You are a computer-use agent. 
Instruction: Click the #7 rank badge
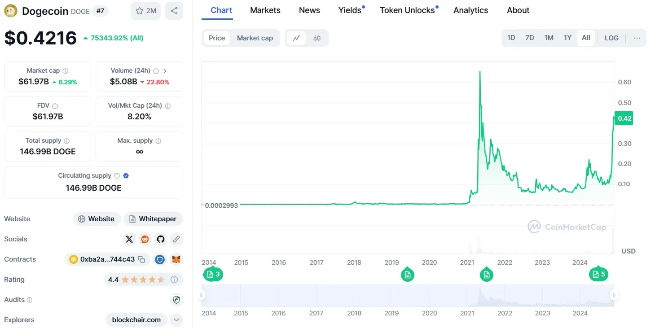coord(101,11)
